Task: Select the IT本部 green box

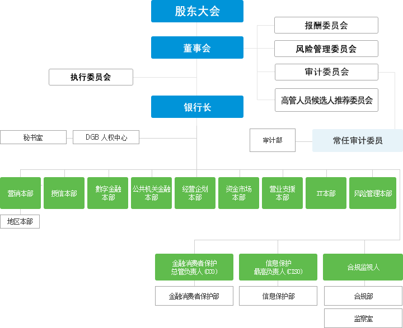Action: coord(326,193)
